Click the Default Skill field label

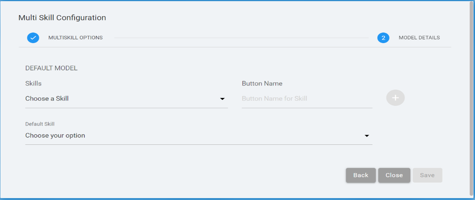(40, 124)
